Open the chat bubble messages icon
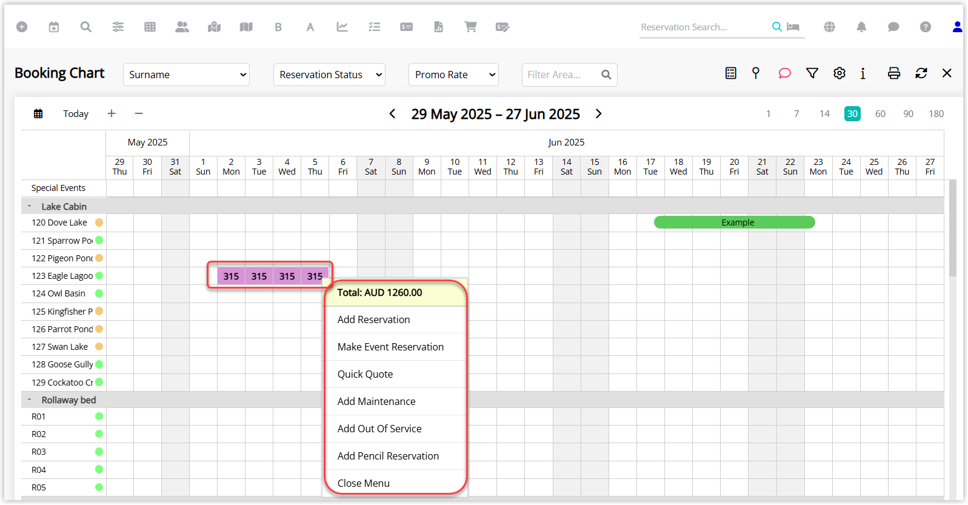968x505 pixels. 893,27
